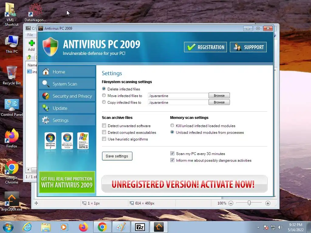Enable Detect unwanted software checkbox
This screenshot has width=311, height=233.
point(104,126)
